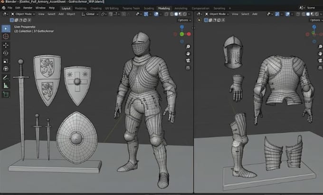Open the Object Mode dropdown in left viewport
Screen dimensions: 323x195
pyautogui.click(x=23, y=14)
